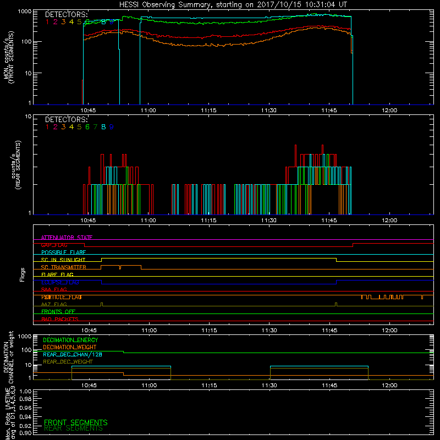Click the 0.90 value on the livetime axis
Screen dimensions: 440x440
[x=25, y=433]
